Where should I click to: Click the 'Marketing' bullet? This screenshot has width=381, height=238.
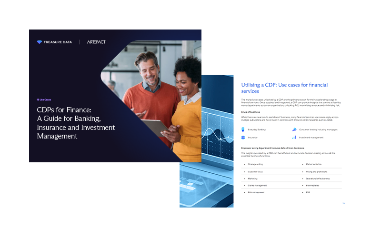coord(252,178)
